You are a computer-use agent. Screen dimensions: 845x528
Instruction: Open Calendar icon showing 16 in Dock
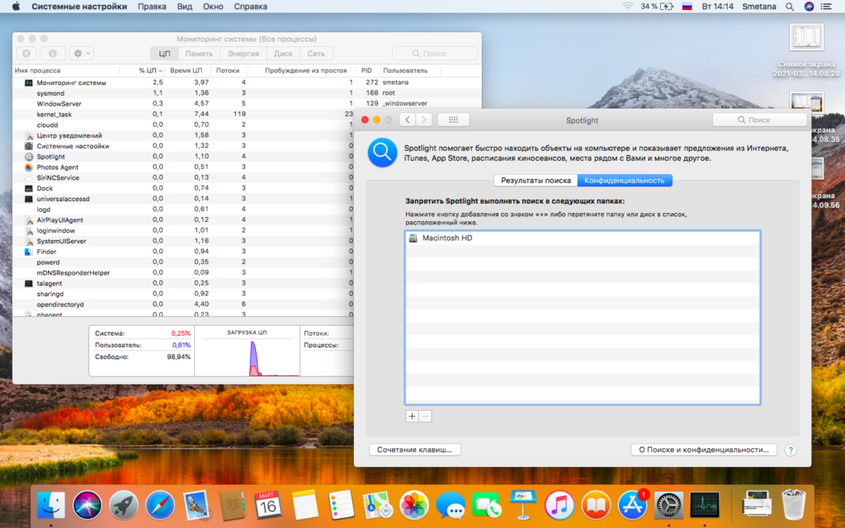pyautogui.click(x=268, y=506)
